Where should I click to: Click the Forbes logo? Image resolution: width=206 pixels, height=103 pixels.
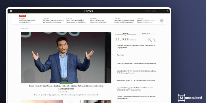pyautogui.click(x=89, y=11)
